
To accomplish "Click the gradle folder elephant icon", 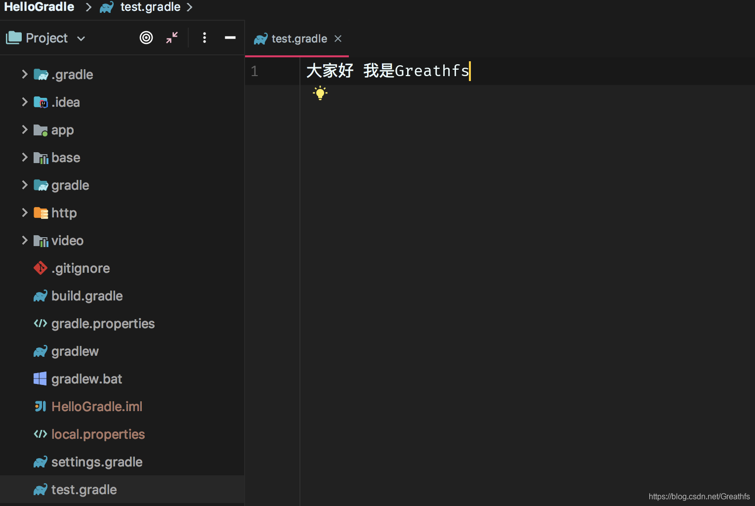I will point(41,185).
